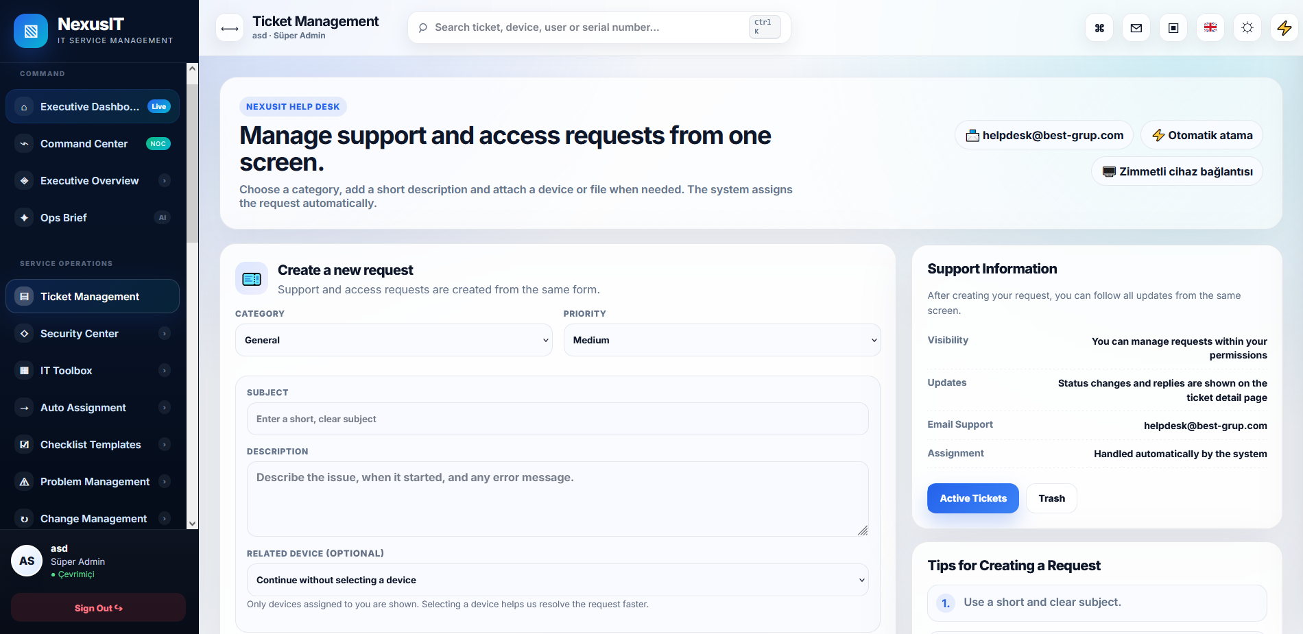Open the Category dropdown showing General
The image size is (1303, 634).
pyautogui.click(x=394, y=340)
